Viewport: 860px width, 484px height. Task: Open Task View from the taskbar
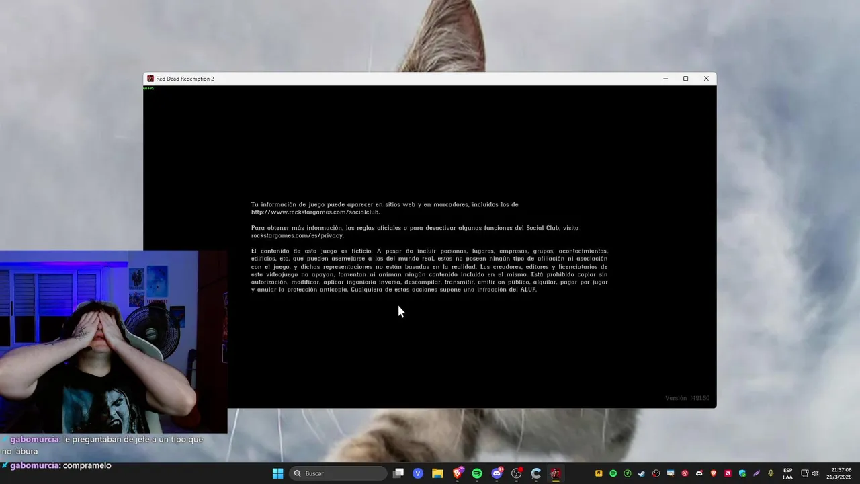pos(398,473)
